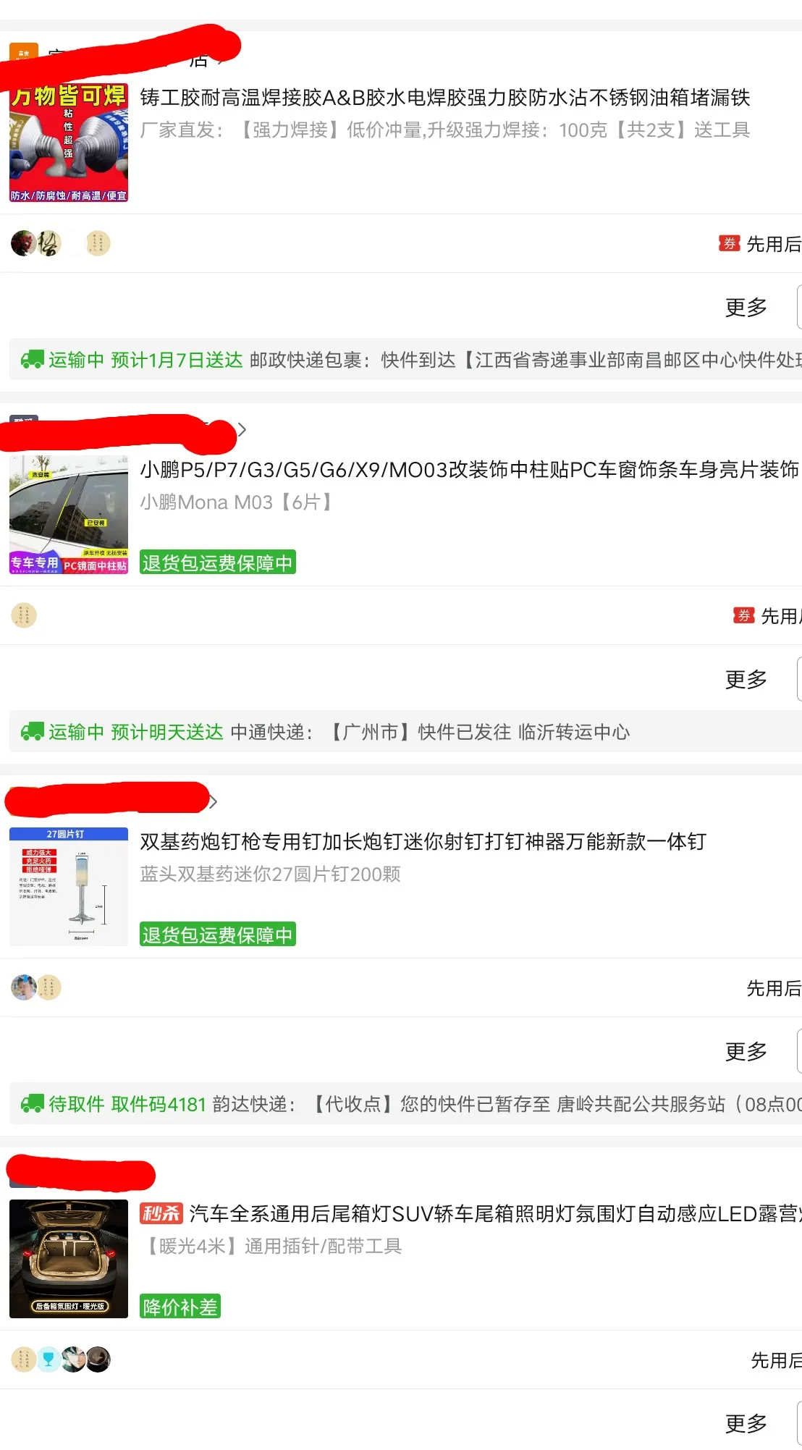Tap the green truck icon on postal tracking
Viewport: 802px width, 1450px height.
coord(32,360)
